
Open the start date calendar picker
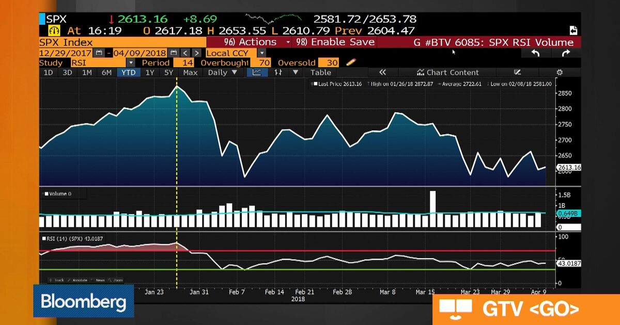[x=99, y=53]
